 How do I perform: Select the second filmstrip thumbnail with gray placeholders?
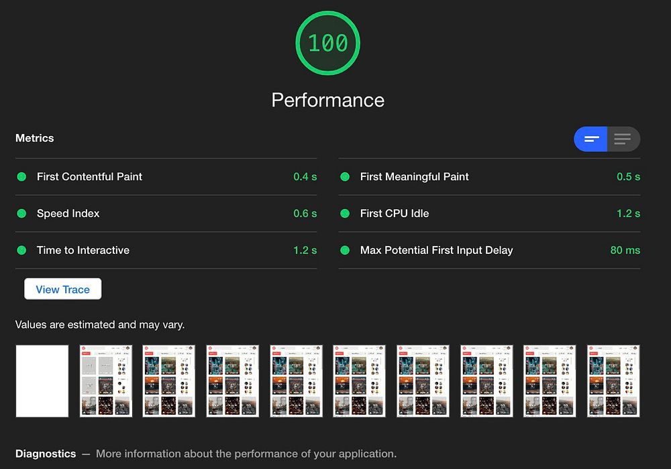106,381
